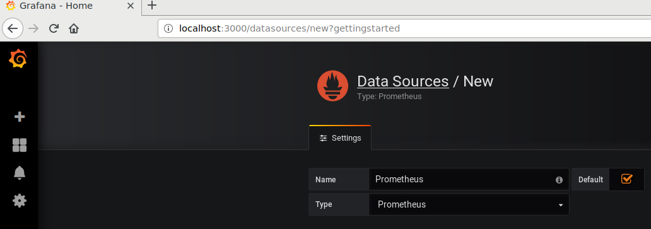Select the Settings tab

pos(340,138)
